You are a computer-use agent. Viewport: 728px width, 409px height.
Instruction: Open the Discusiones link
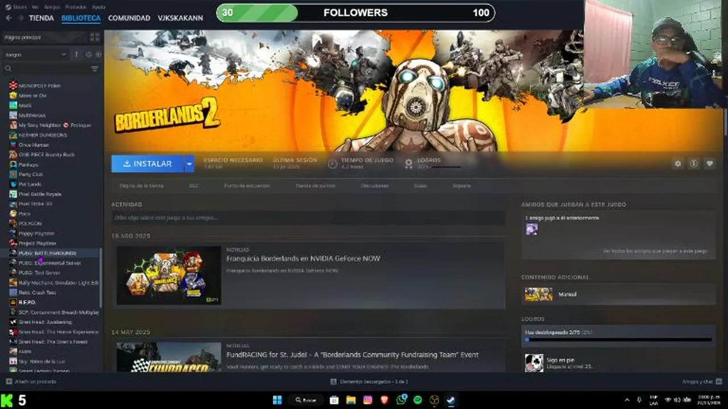[x=375, y=186]
